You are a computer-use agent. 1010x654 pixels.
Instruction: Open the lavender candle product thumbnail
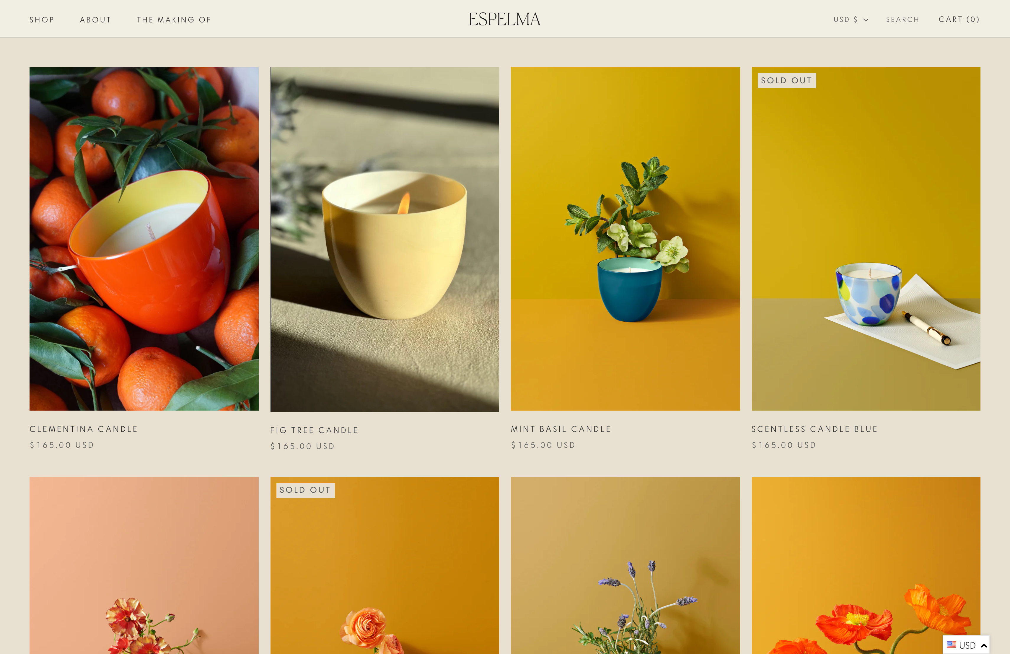[x=625, y=565]
